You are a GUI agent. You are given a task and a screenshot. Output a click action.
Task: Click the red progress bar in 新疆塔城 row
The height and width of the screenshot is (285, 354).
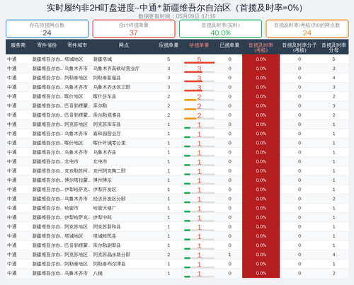click(199, 63)
